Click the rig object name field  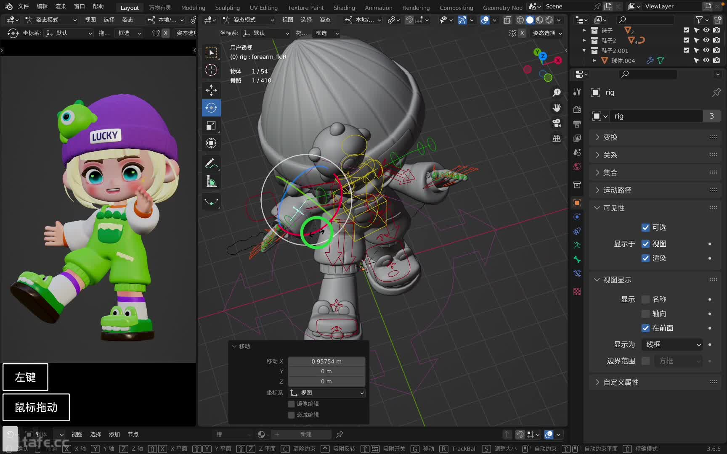(x=657, y=116)
